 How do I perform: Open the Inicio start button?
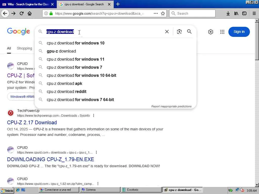point(7,190)
